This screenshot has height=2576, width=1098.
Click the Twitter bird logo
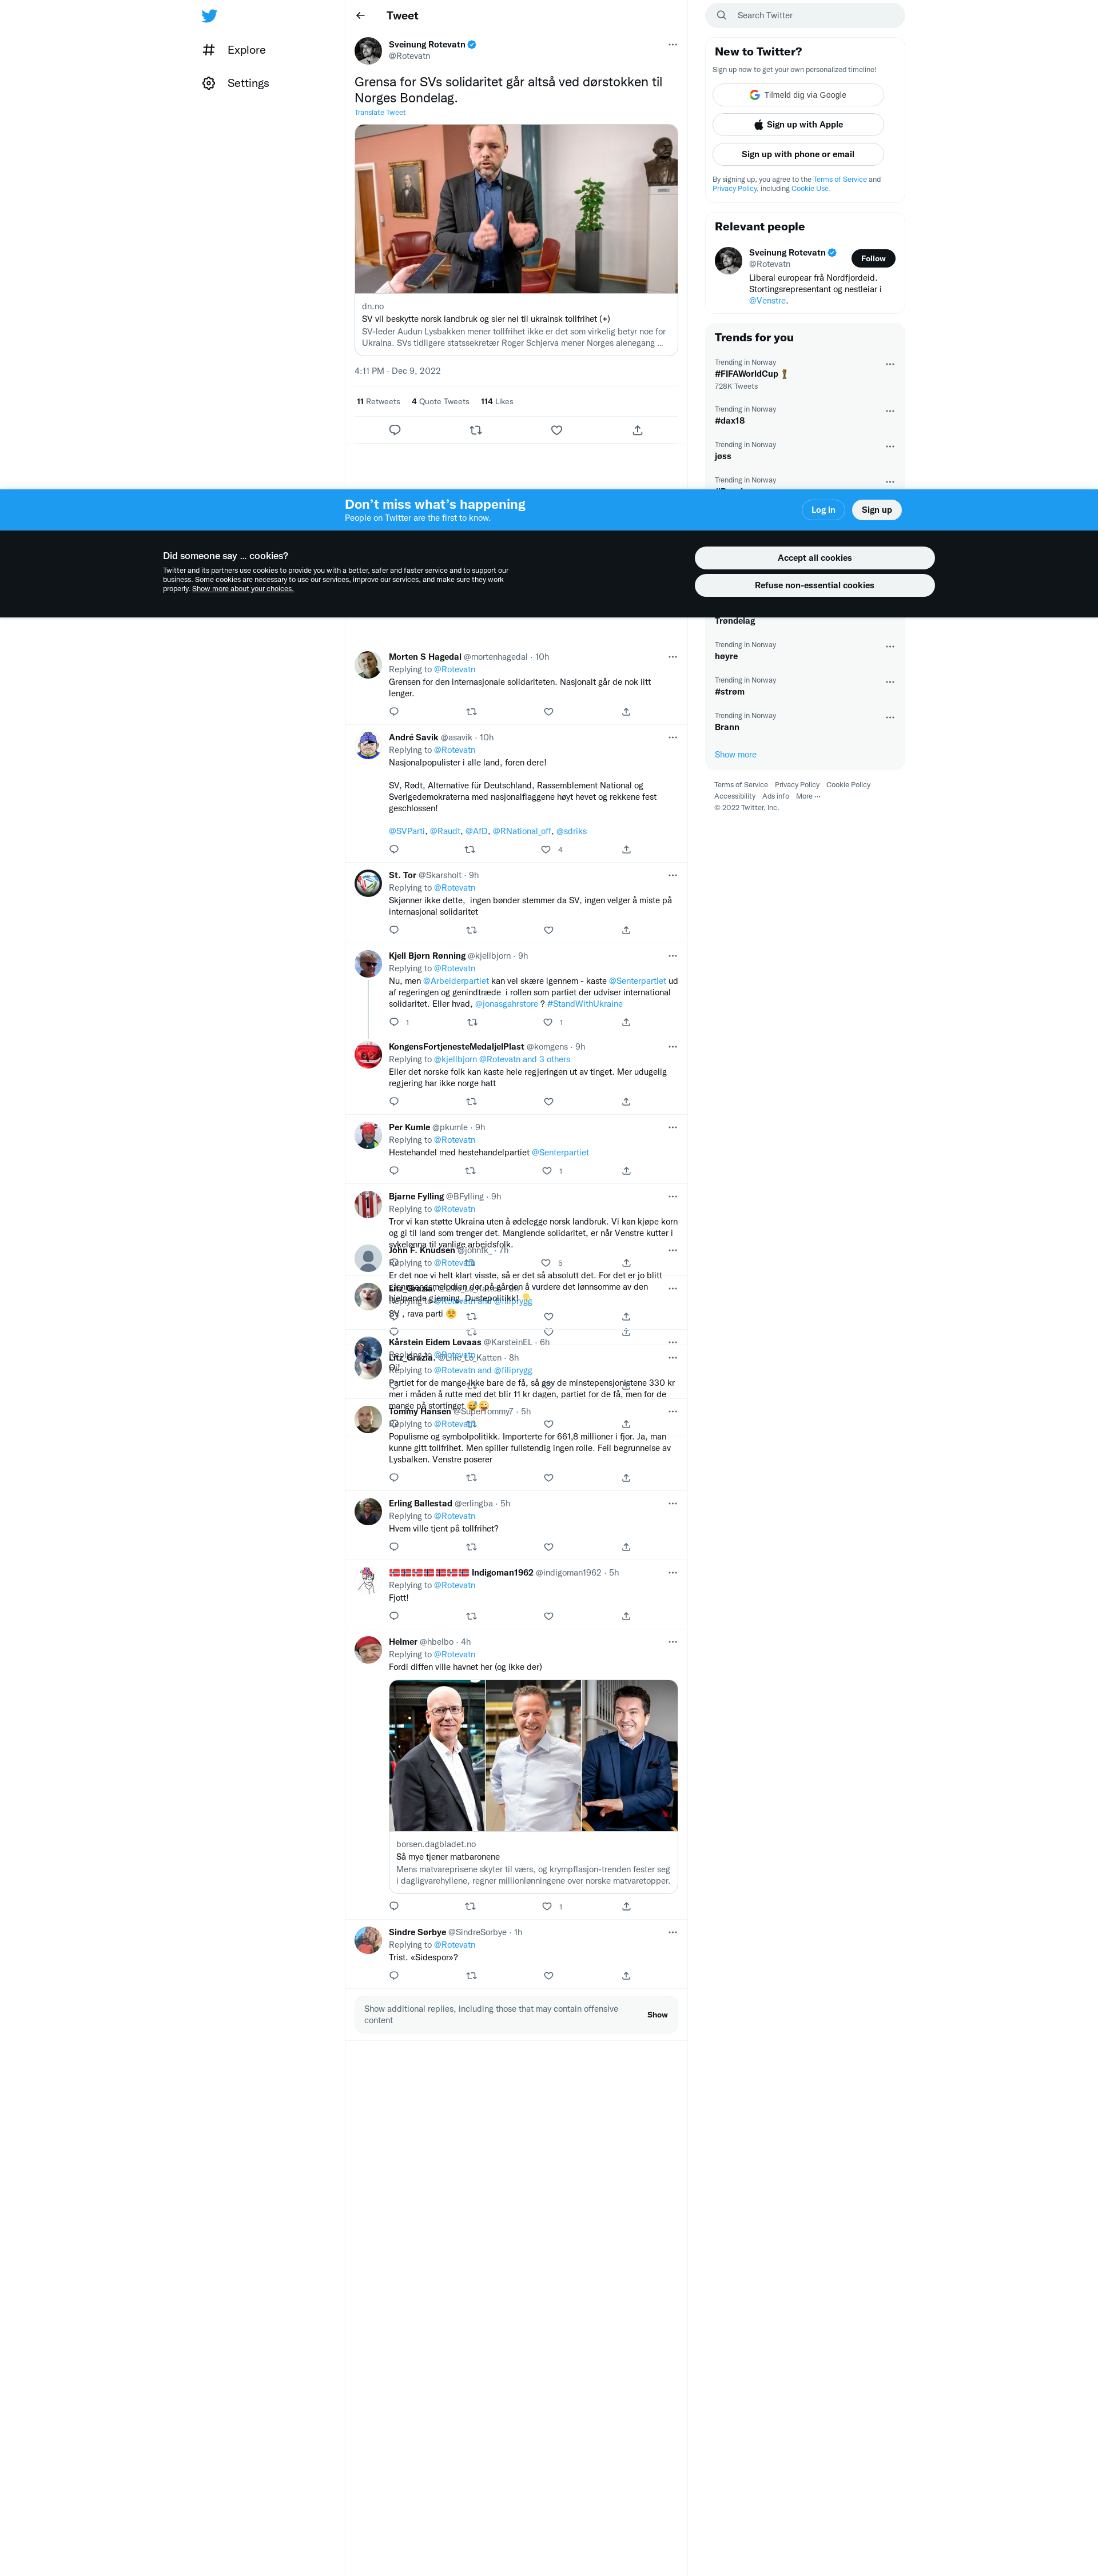tap(209, 16)
